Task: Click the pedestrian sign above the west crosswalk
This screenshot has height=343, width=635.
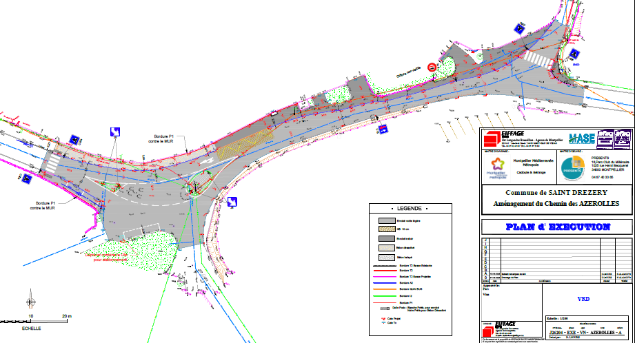Action: tap(74, 140)
